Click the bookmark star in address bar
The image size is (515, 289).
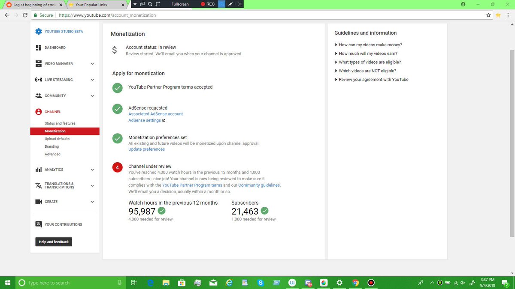tap(489, 15)
